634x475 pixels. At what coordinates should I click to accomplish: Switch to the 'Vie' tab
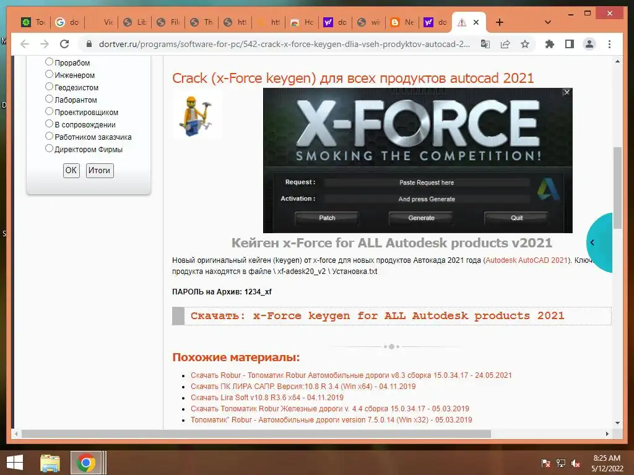click(x=101, y=22)
